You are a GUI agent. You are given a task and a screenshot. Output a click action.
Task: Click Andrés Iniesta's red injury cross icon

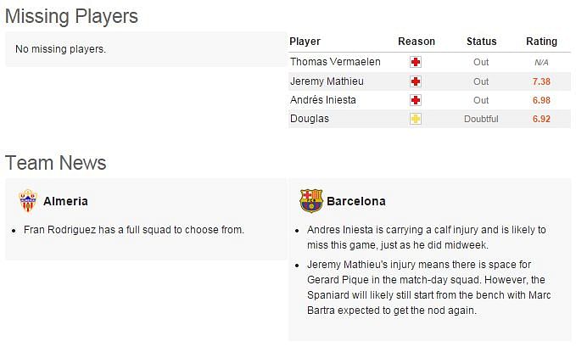click(x=416, y=100)
